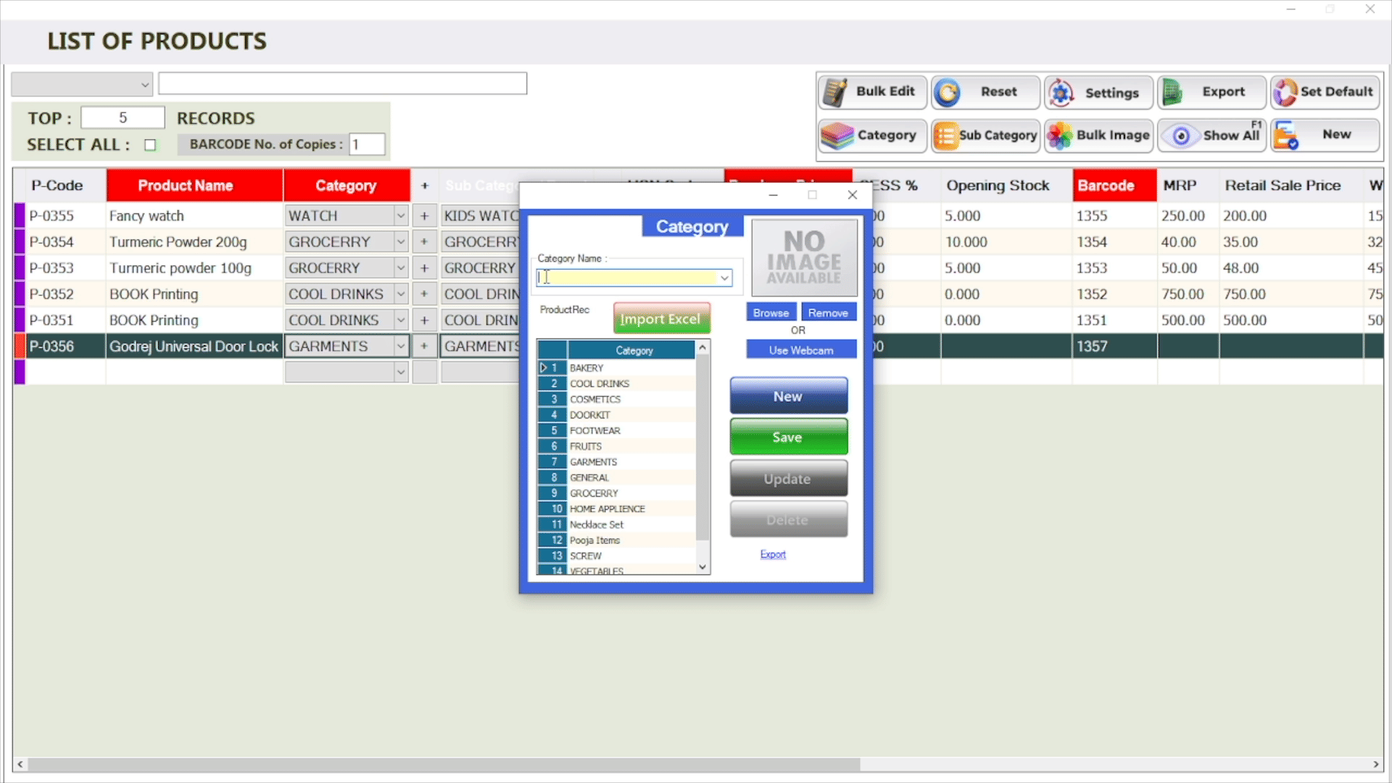Click the Export link in the Category dialog
The width and height of the screenshot is (1392, 783).
773,555
